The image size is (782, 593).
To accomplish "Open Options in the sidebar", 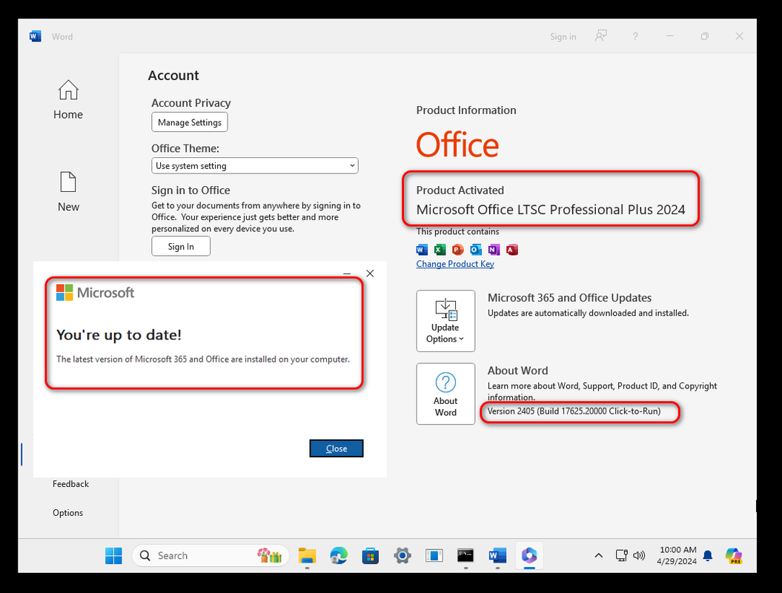I will click(x=68, y=513).
